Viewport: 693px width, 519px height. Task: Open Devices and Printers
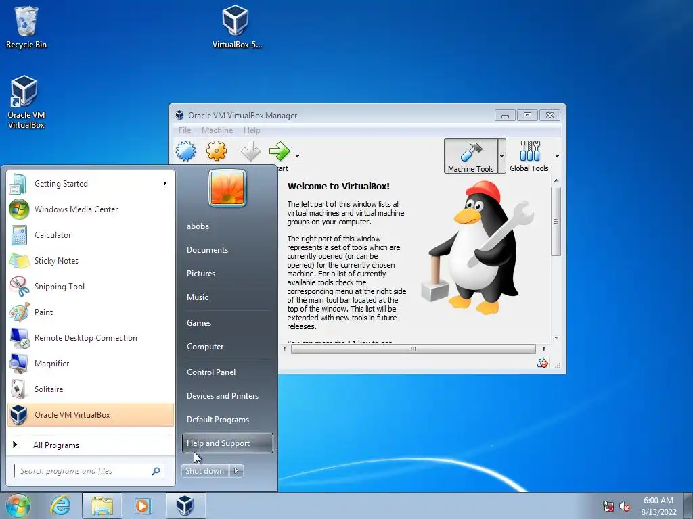tap(227, 396)
